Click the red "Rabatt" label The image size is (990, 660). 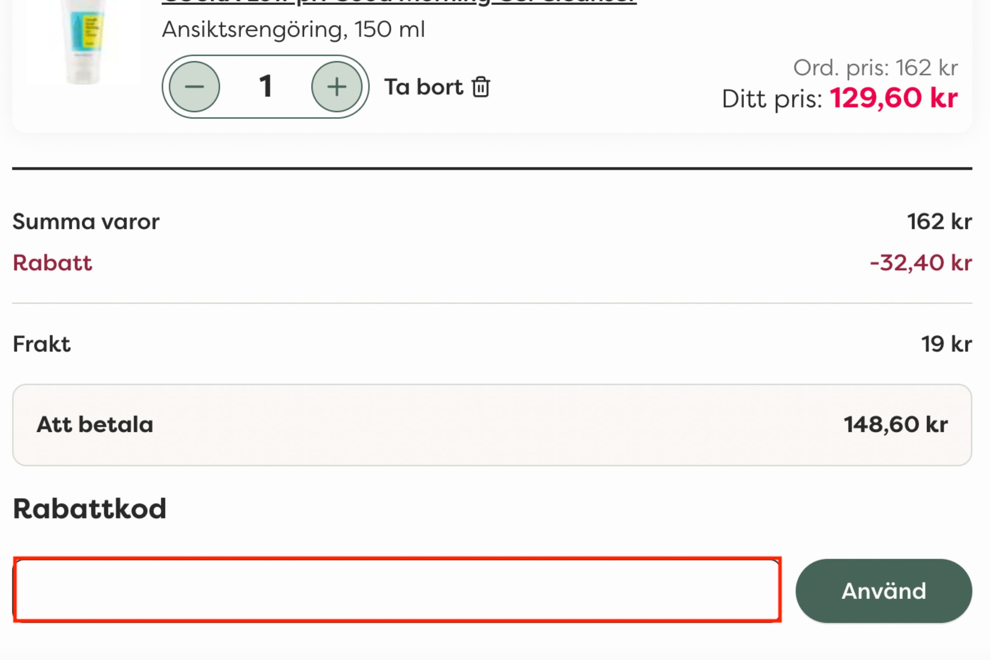click(52, 263)
